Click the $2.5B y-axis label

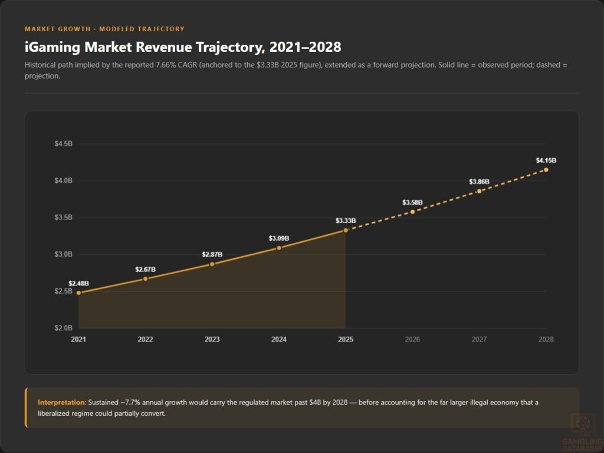click(x=64, y=291)
